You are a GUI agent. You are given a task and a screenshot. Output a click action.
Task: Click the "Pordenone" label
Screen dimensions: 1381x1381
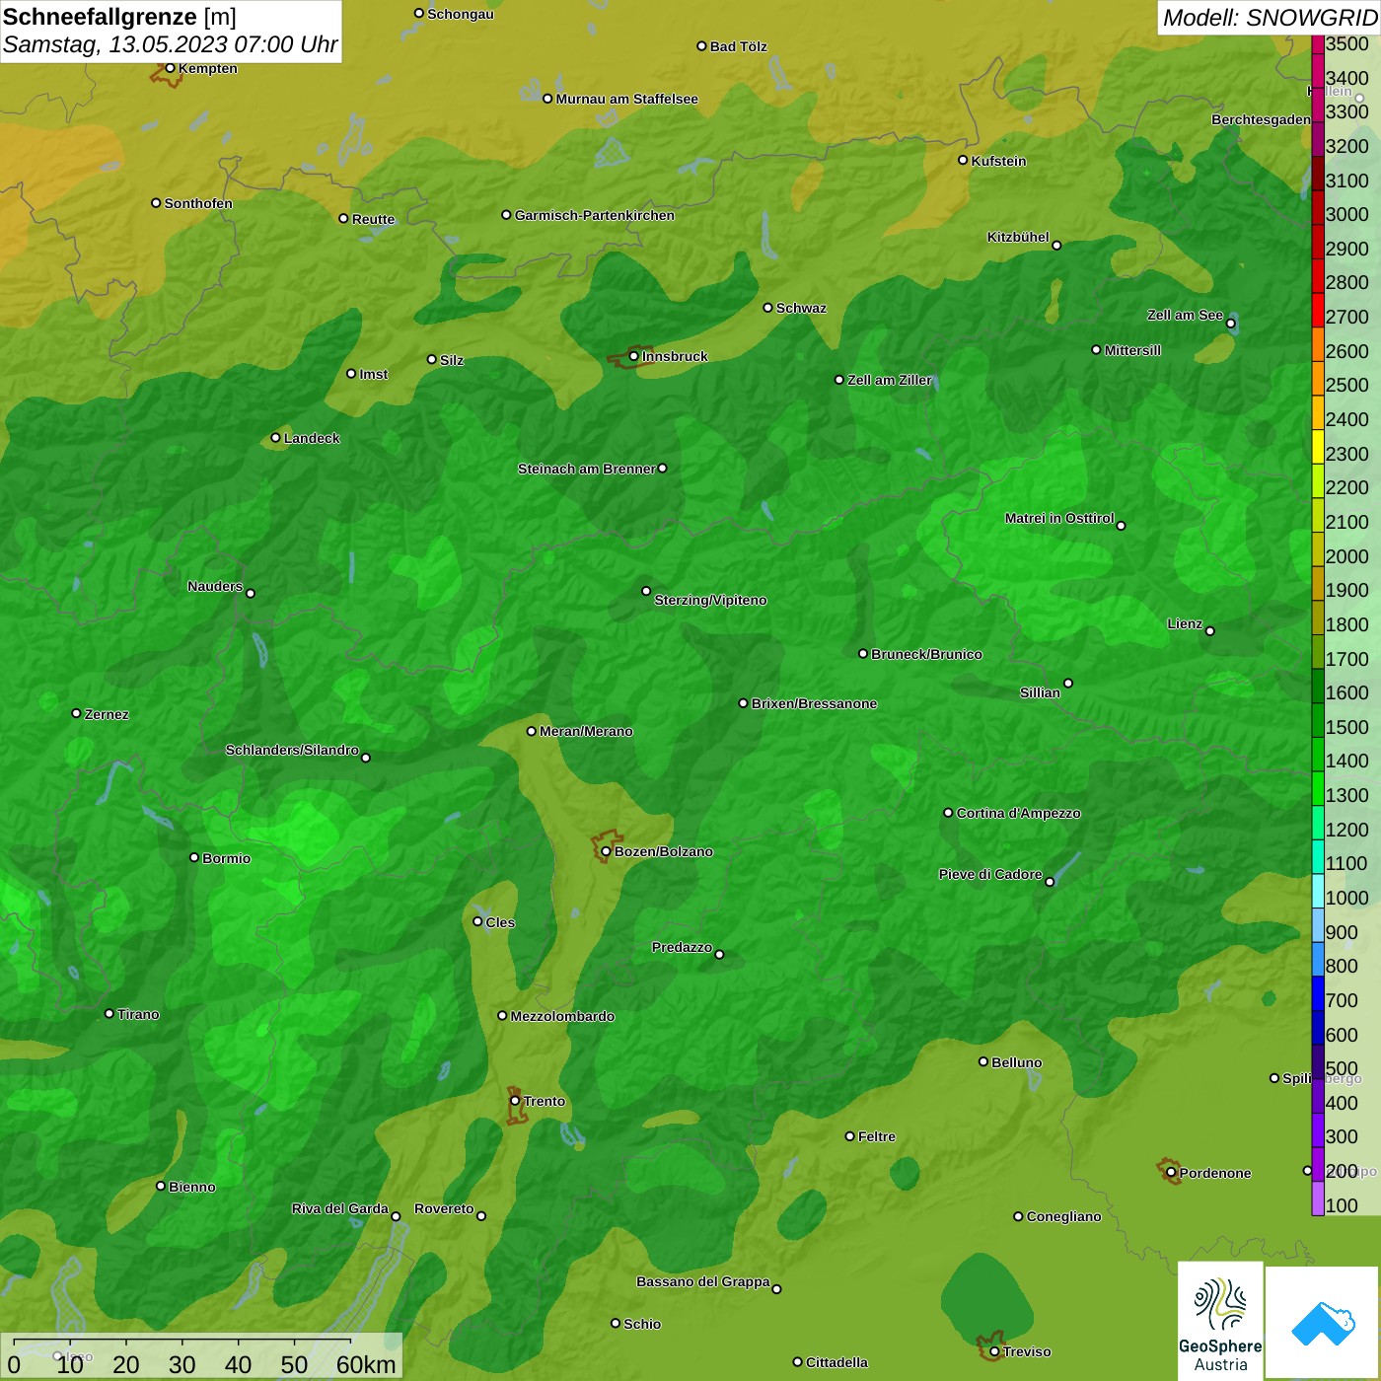point(1215,1173)
